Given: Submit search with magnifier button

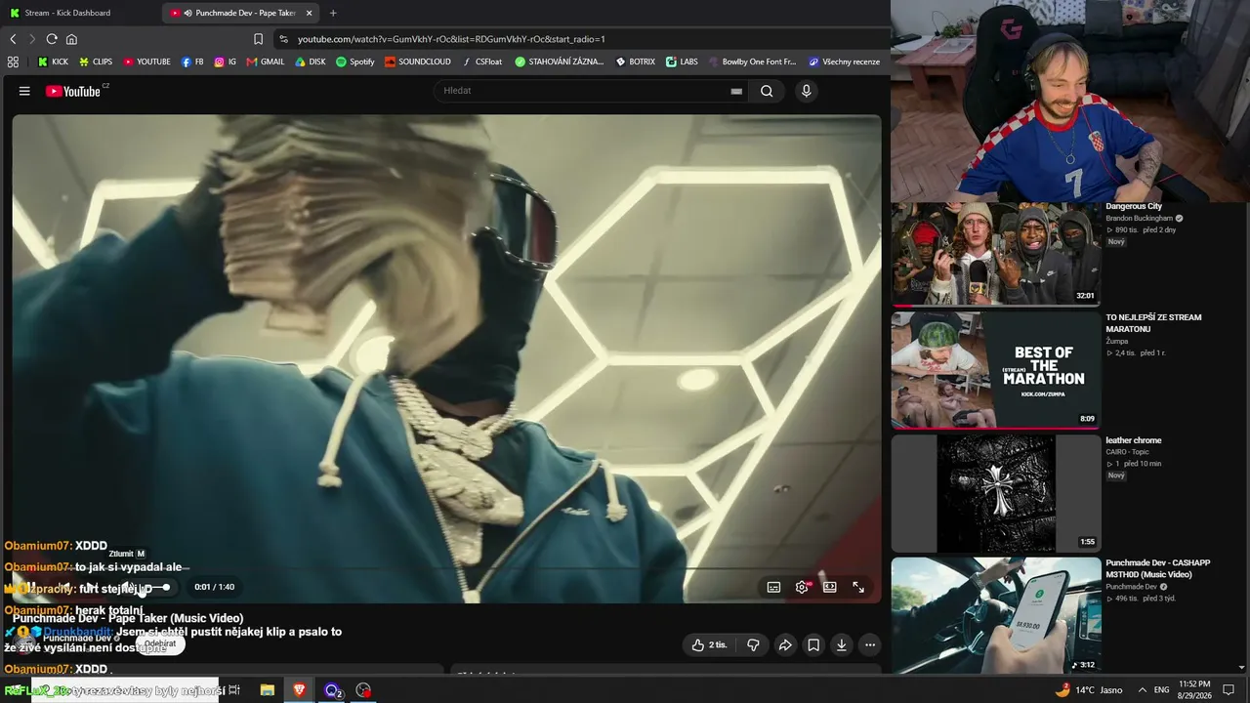Looking at the screenshot, I should 767,91.
